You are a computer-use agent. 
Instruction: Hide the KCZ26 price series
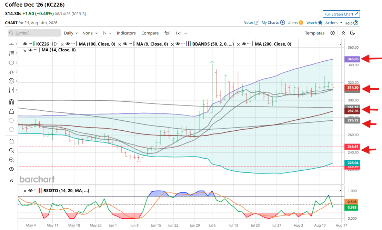tap(25, 44)
